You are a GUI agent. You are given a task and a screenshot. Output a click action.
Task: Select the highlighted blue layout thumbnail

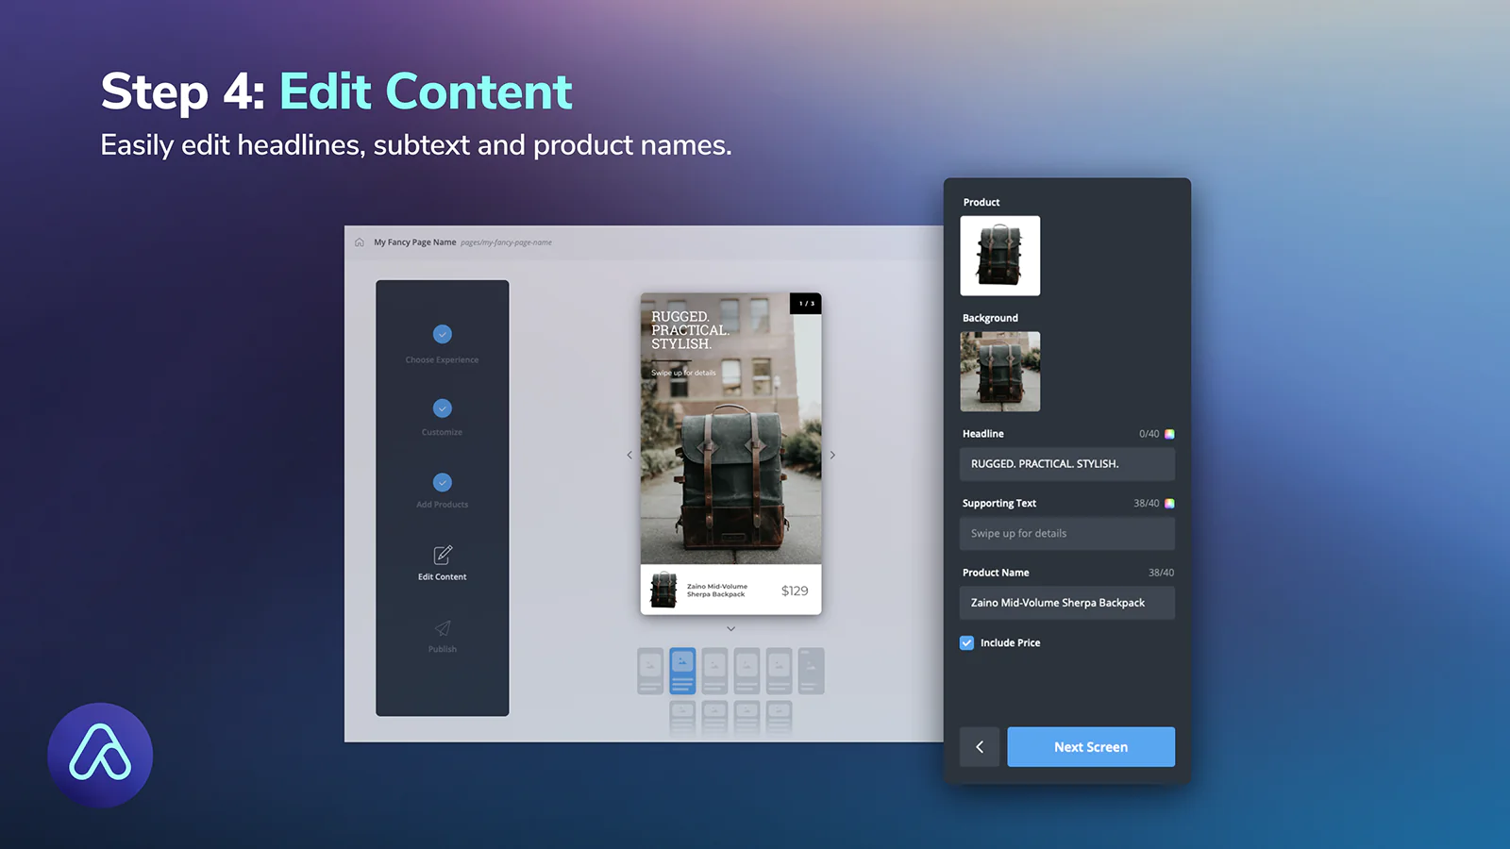[x=682, y=671]
